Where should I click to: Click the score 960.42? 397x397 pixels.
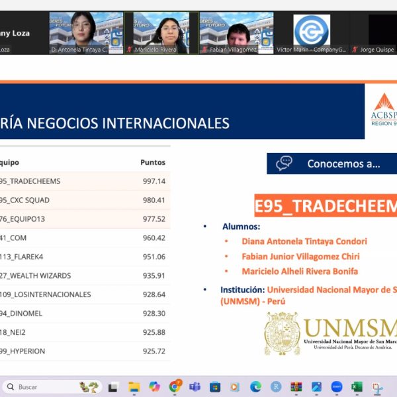154,238
